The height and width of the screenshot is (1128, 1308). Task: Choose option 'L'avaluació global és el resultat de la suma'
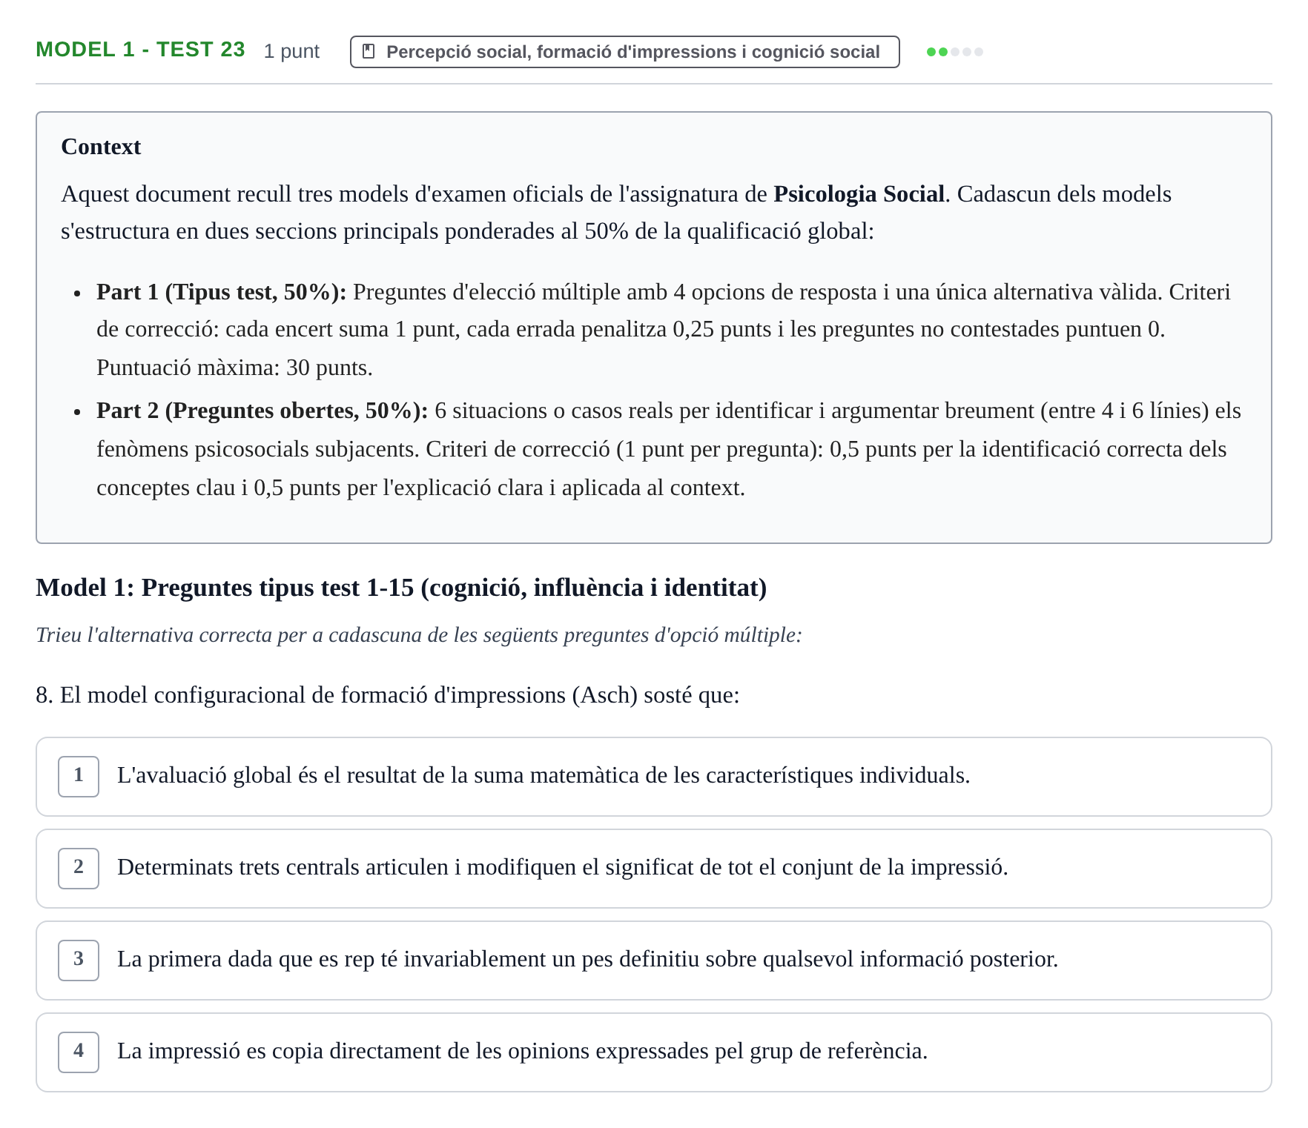click(654, 777)
